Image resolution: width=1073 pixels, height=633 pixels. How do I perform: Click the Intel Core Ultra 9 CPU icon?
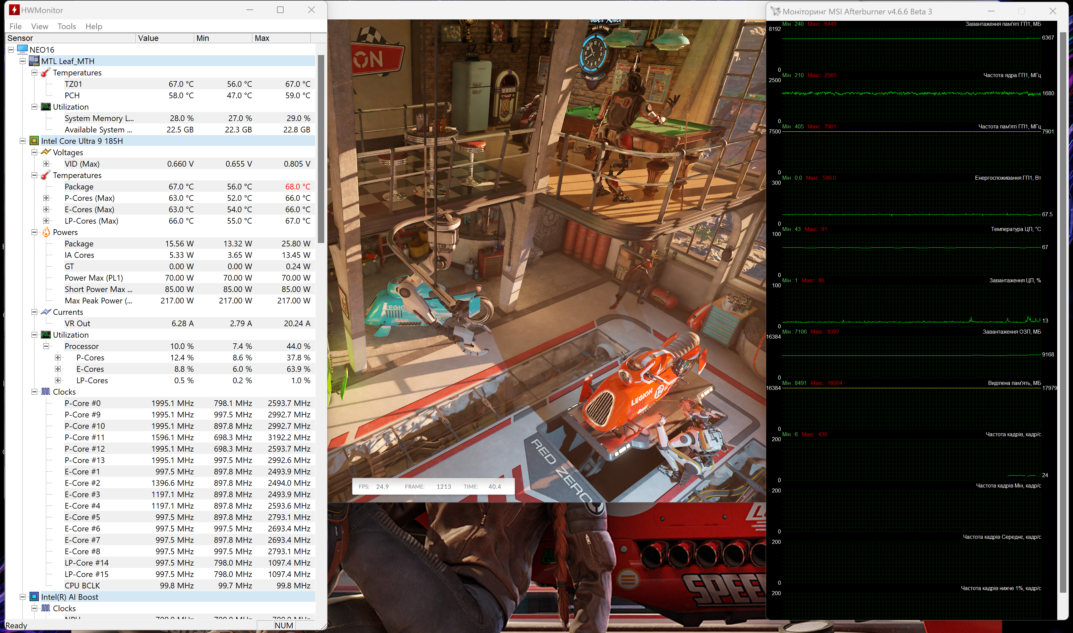tap(34, 141)
